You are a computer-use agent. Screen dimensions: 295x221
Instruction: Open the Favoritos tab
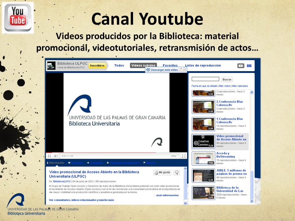click(170, 65)
